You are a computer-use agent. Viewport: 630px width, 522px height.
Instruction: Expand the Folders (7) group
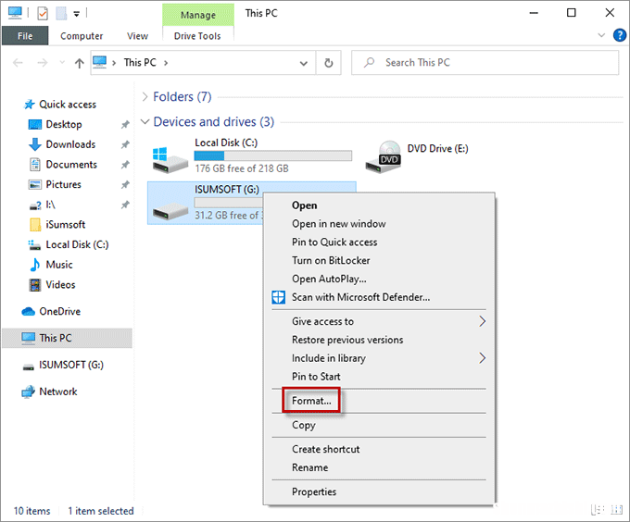tap(145, 96)
